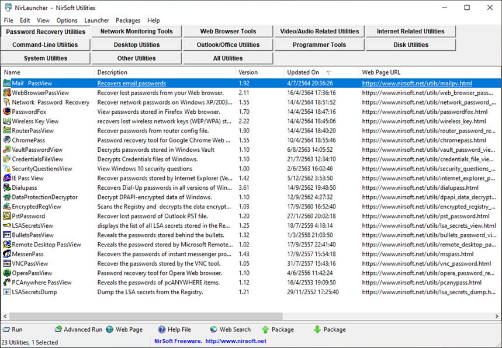Click the PCAnywhere PassView icon

(x=7, y=283)
